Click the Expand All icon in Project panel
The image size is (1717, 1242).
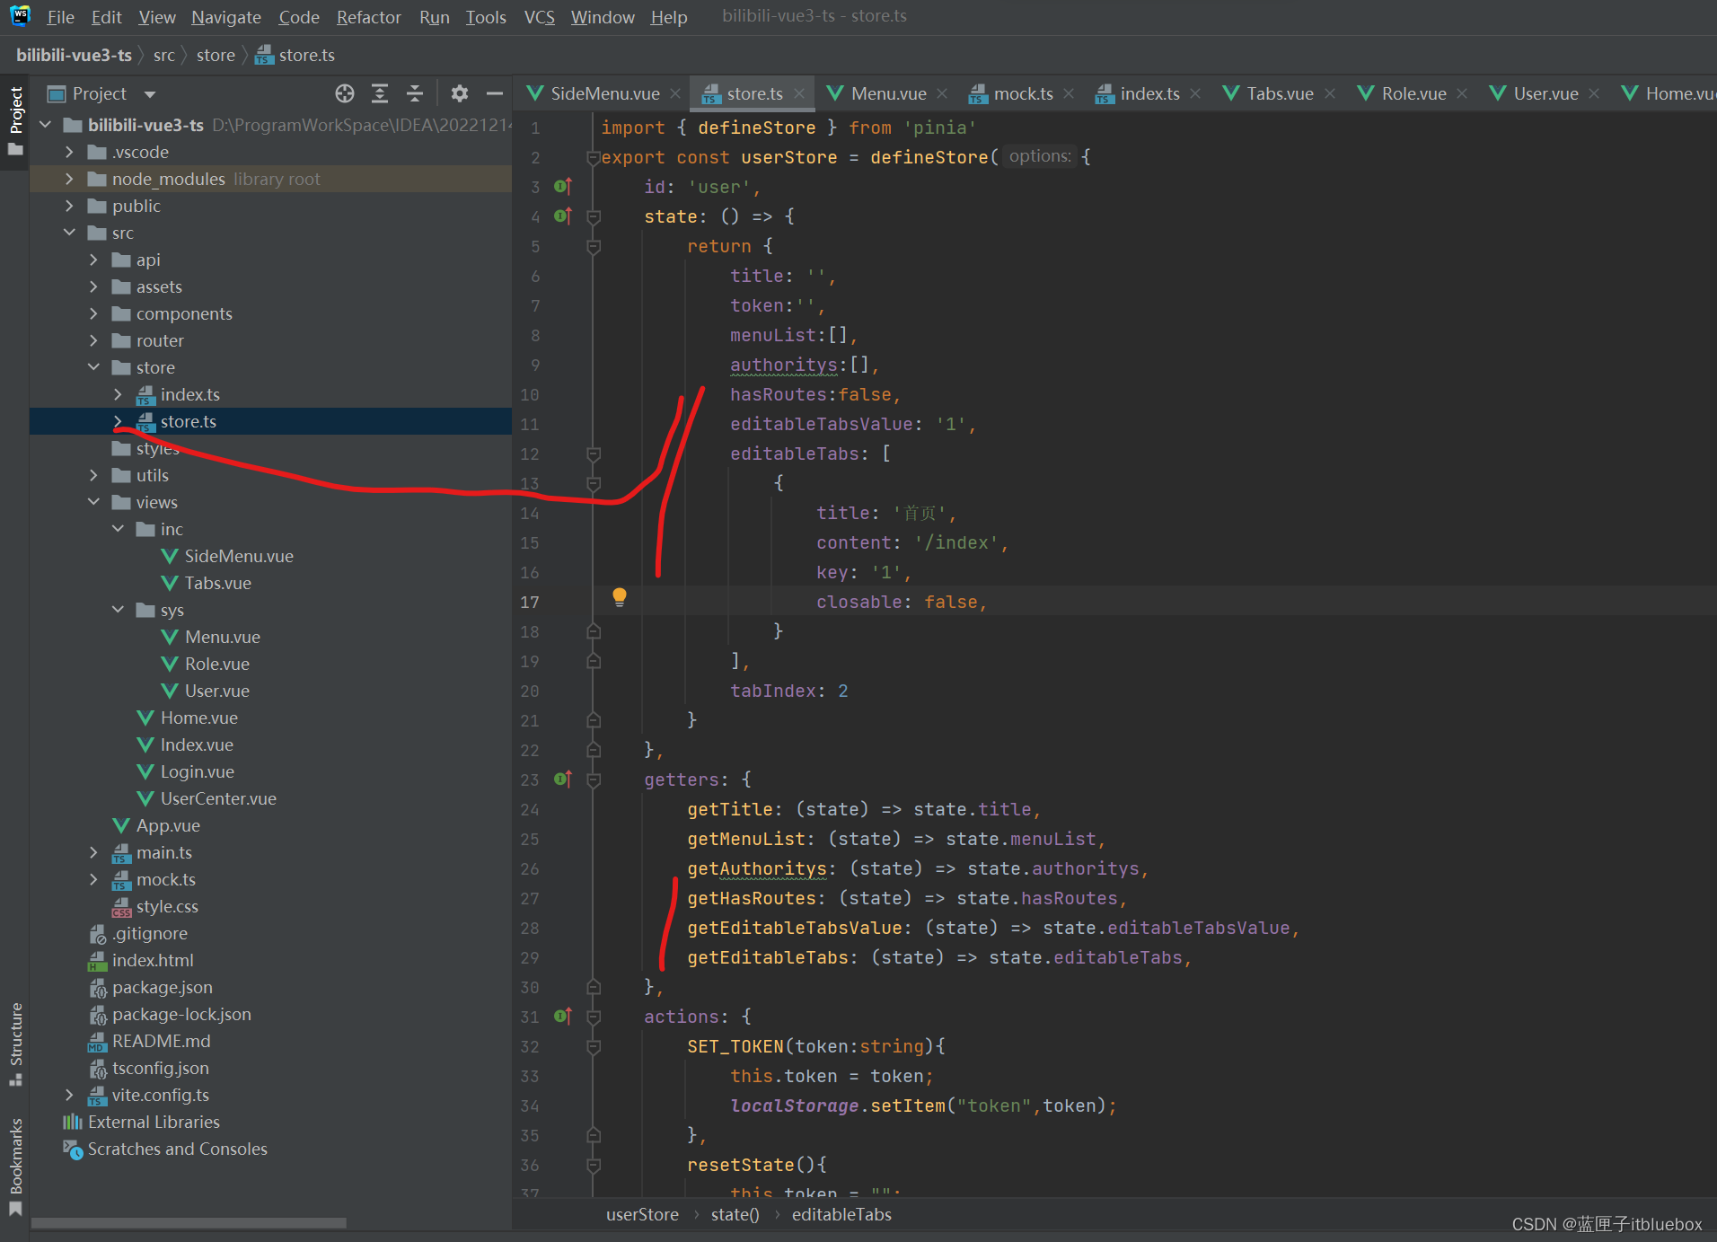pos(380,93)
